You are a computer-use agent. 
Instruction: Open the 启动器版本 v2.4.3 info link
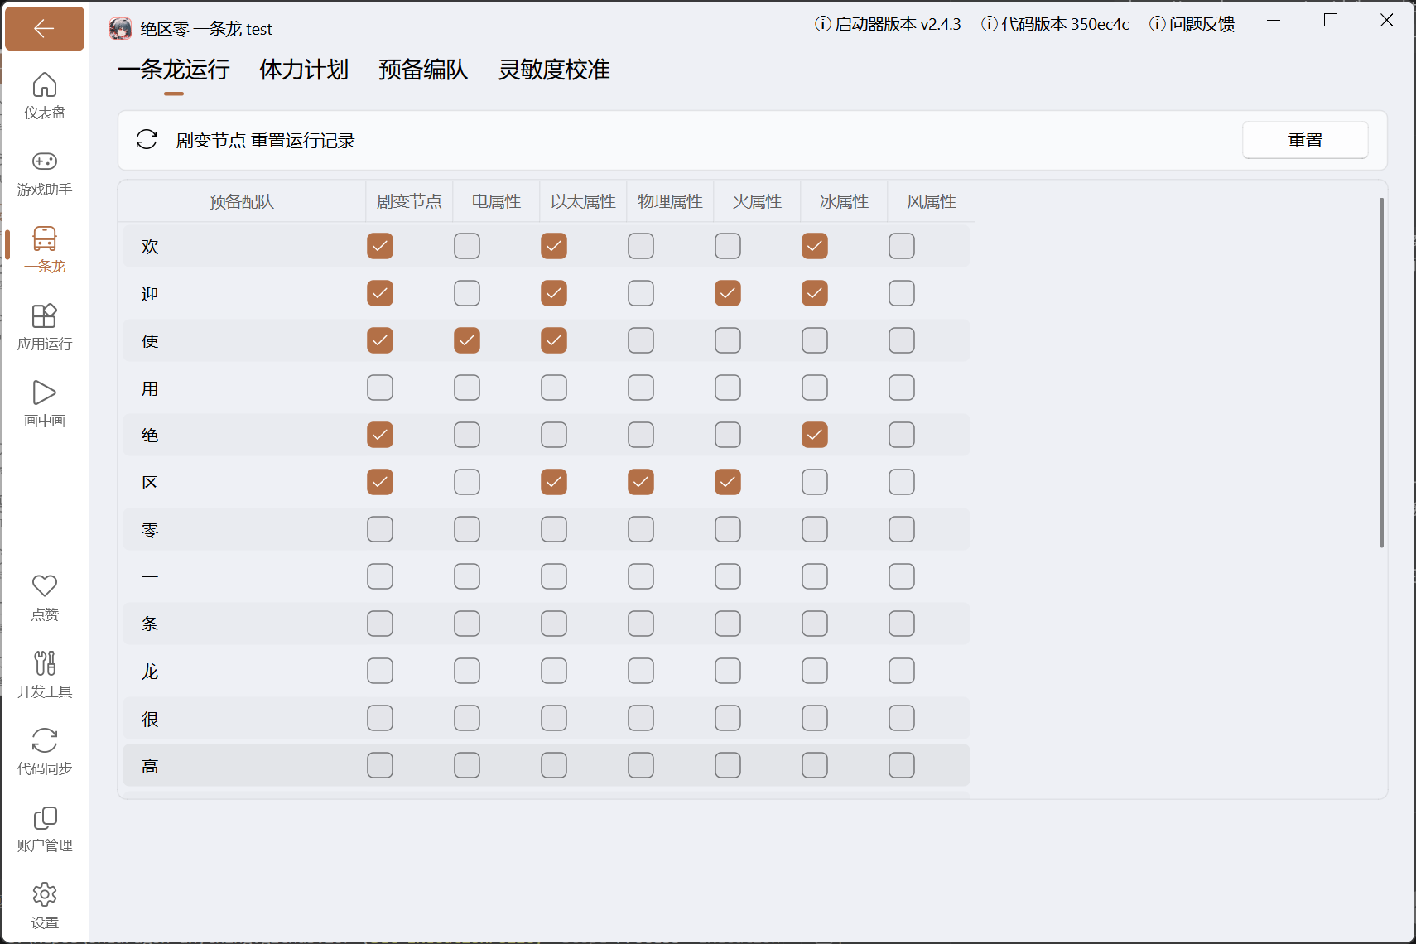coord(888,25)
